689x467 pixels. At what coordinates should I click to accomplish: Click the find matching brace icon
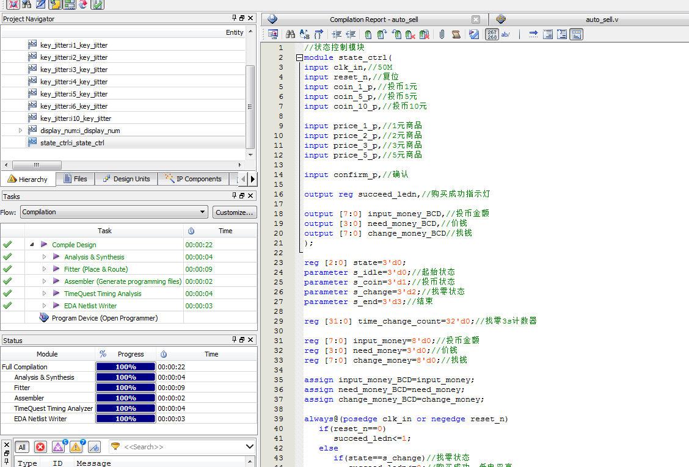[x=319, y=35]
